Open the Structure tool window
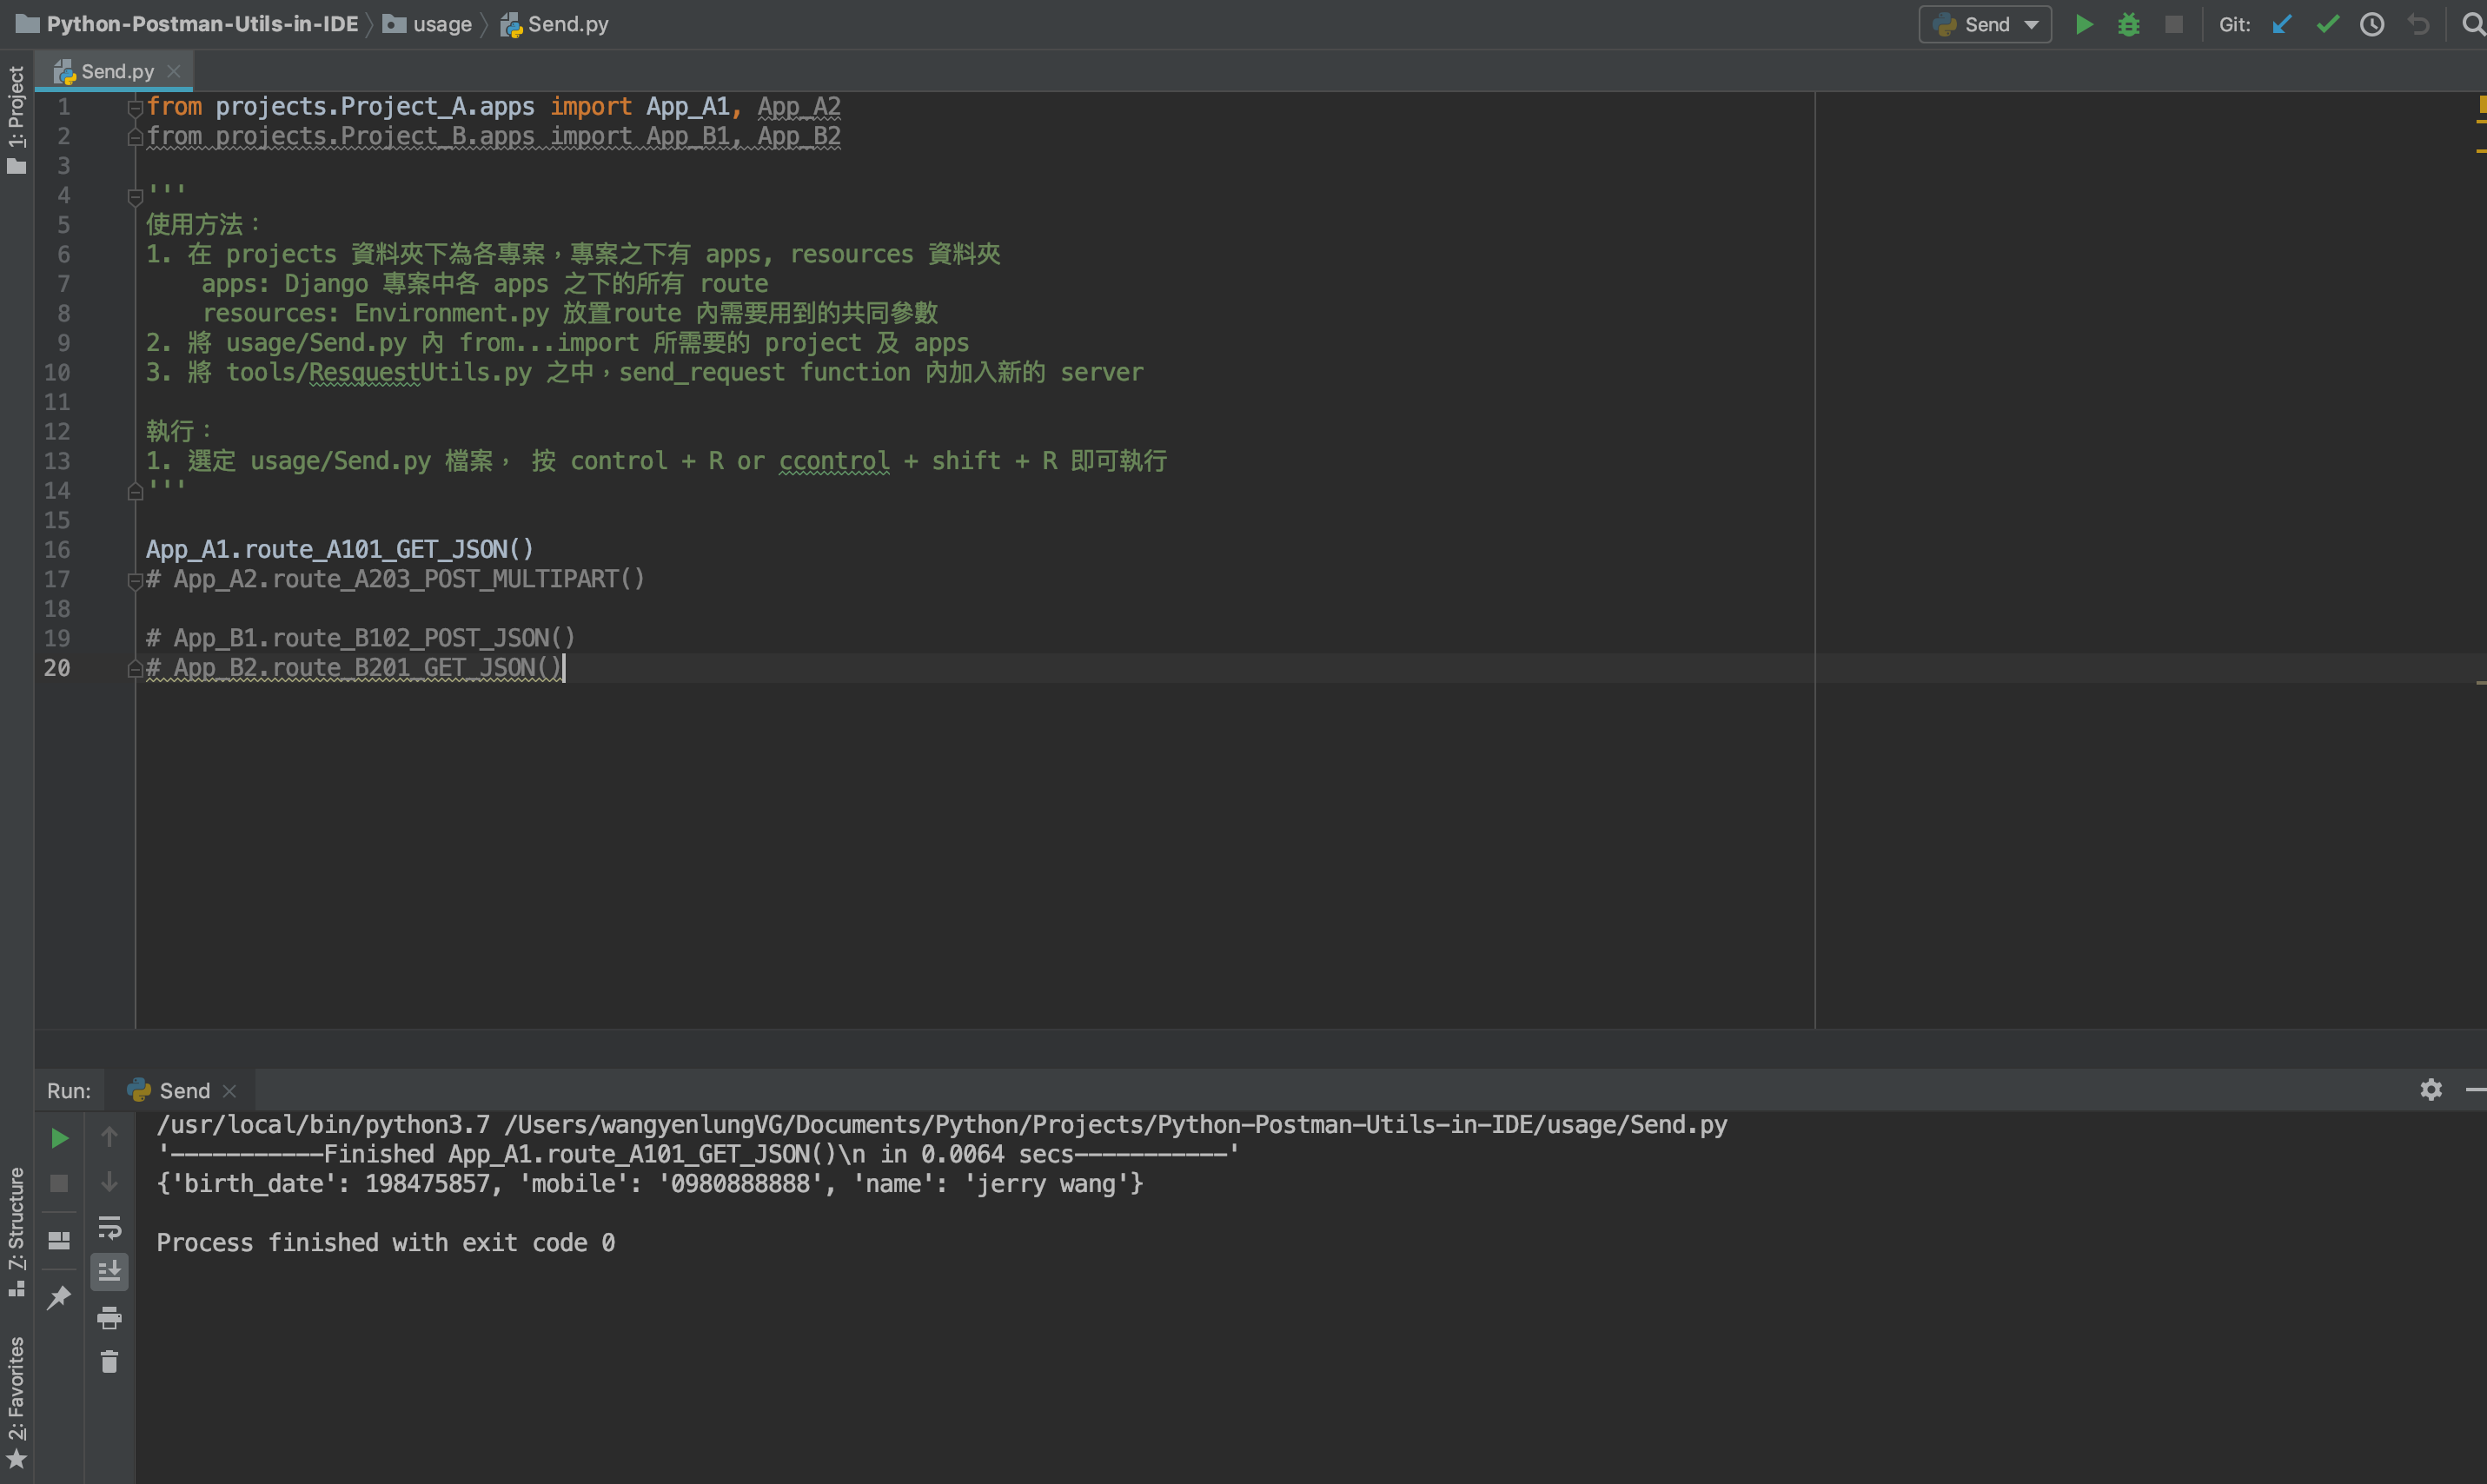 pyautogui.click(x=16, y=1215)
